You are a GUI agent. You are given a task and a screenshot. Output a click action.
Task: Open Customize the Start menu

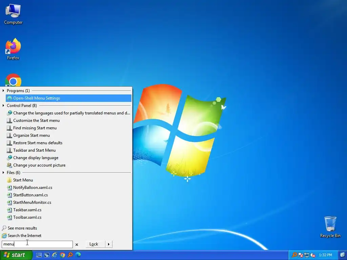coord(68,121)
